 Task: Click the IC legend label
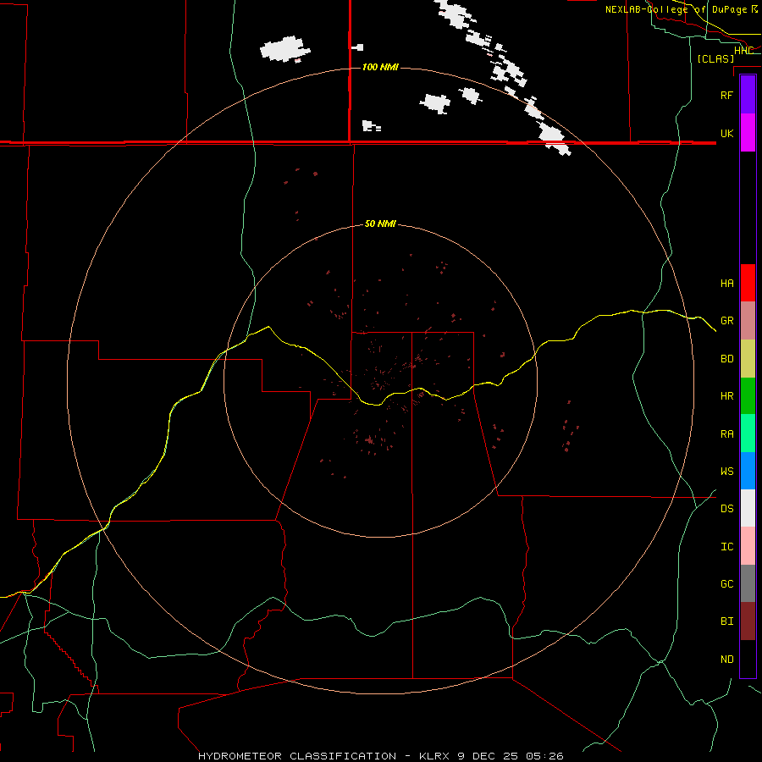point(726,547)
